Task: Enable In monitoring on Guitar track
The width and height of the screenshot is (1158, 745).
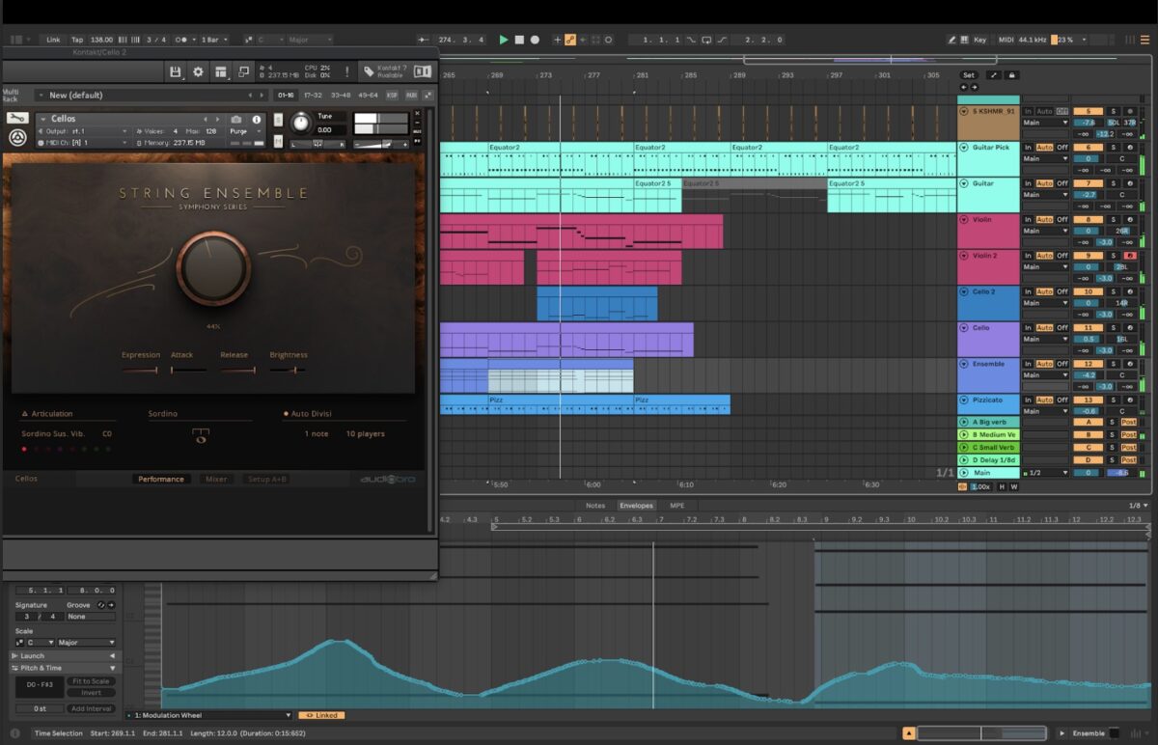Action: pyautogui.click(x=1028, y=183)
